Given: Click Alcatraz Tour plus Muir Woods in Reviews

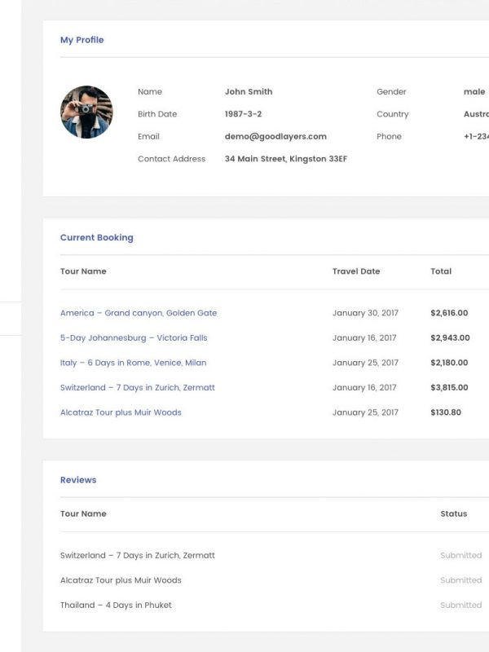Looking at the screenshot, I should click(121, 580).
